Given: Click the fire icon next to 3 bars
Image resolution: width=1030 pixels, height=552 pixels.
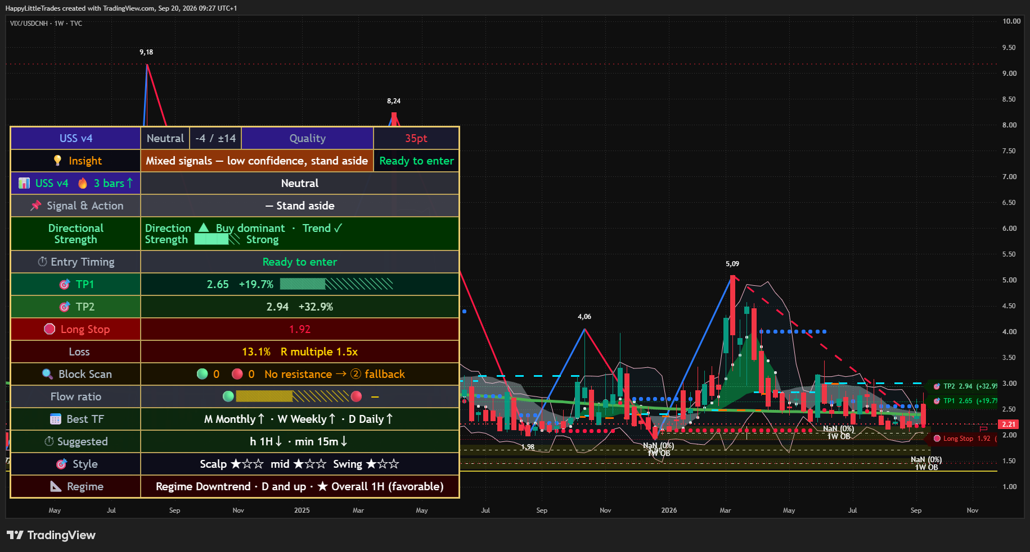Looking at the screenshot, I should (x=83, y=183).
